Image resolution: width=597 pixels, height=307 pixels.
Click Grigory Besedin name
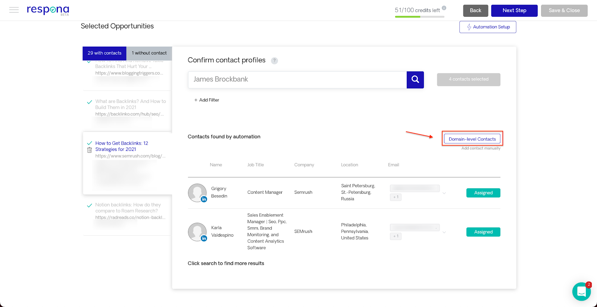tap(219, 192)
